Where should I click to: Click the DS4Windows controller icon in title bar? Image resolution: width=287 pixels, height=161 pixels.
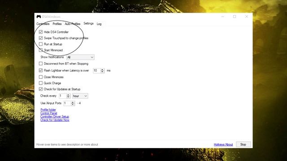tap(39, 17)
